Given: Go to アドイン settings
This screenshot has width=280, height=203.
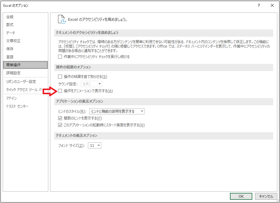Looking at the screenshot, I should point(26,98).
